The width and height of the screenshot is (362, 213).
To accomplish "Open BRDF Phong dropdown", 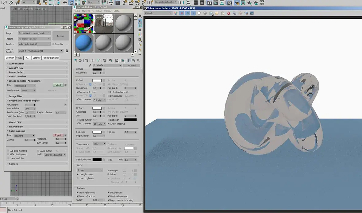I will coord(90,170).
